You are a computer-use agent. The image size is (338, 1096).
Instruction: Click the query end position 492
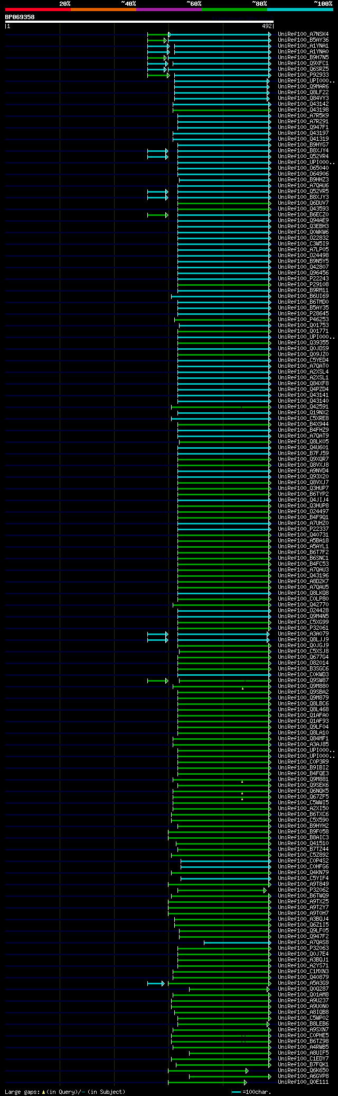(266, 26)
